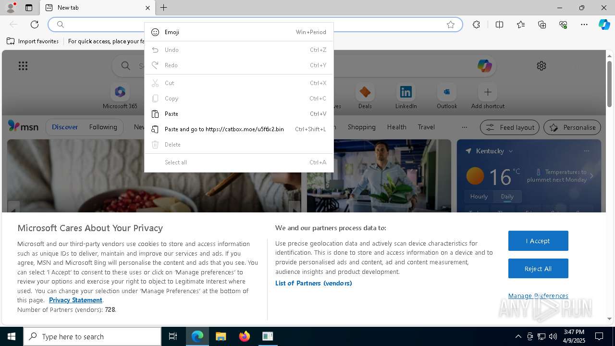
Task: Open the volume control icon
Action: 553,336
